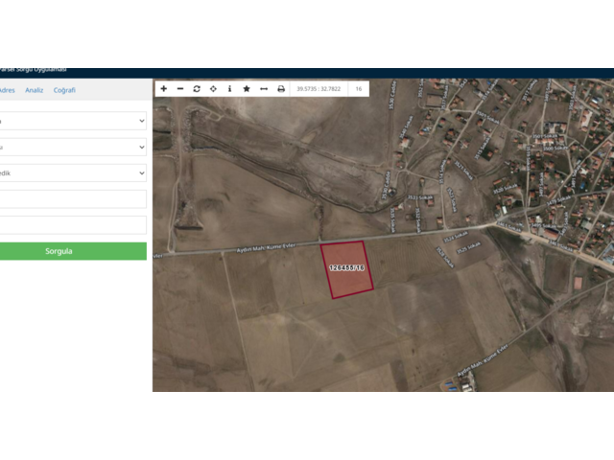Focus the second empty text input field
Viewport: 614px width, 460px height.
(72, 225)
